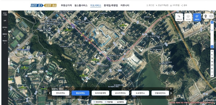Image resolution: width=216 pixels, height=105 pixels.
Task: Select the 토지이용계획 map button
Action: pos(100,93)
